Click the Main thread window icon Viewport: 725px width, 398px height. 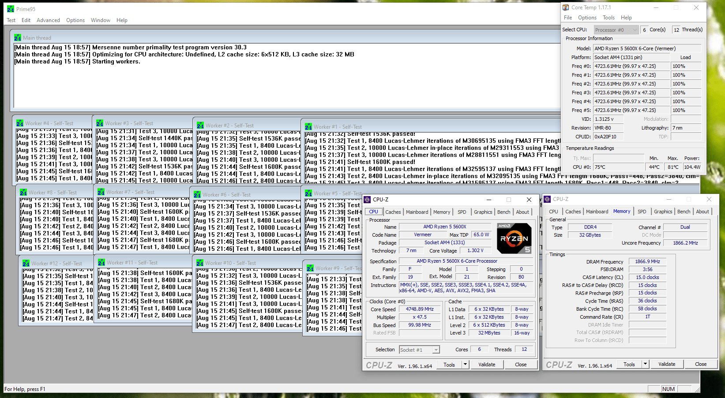(18, 38)
